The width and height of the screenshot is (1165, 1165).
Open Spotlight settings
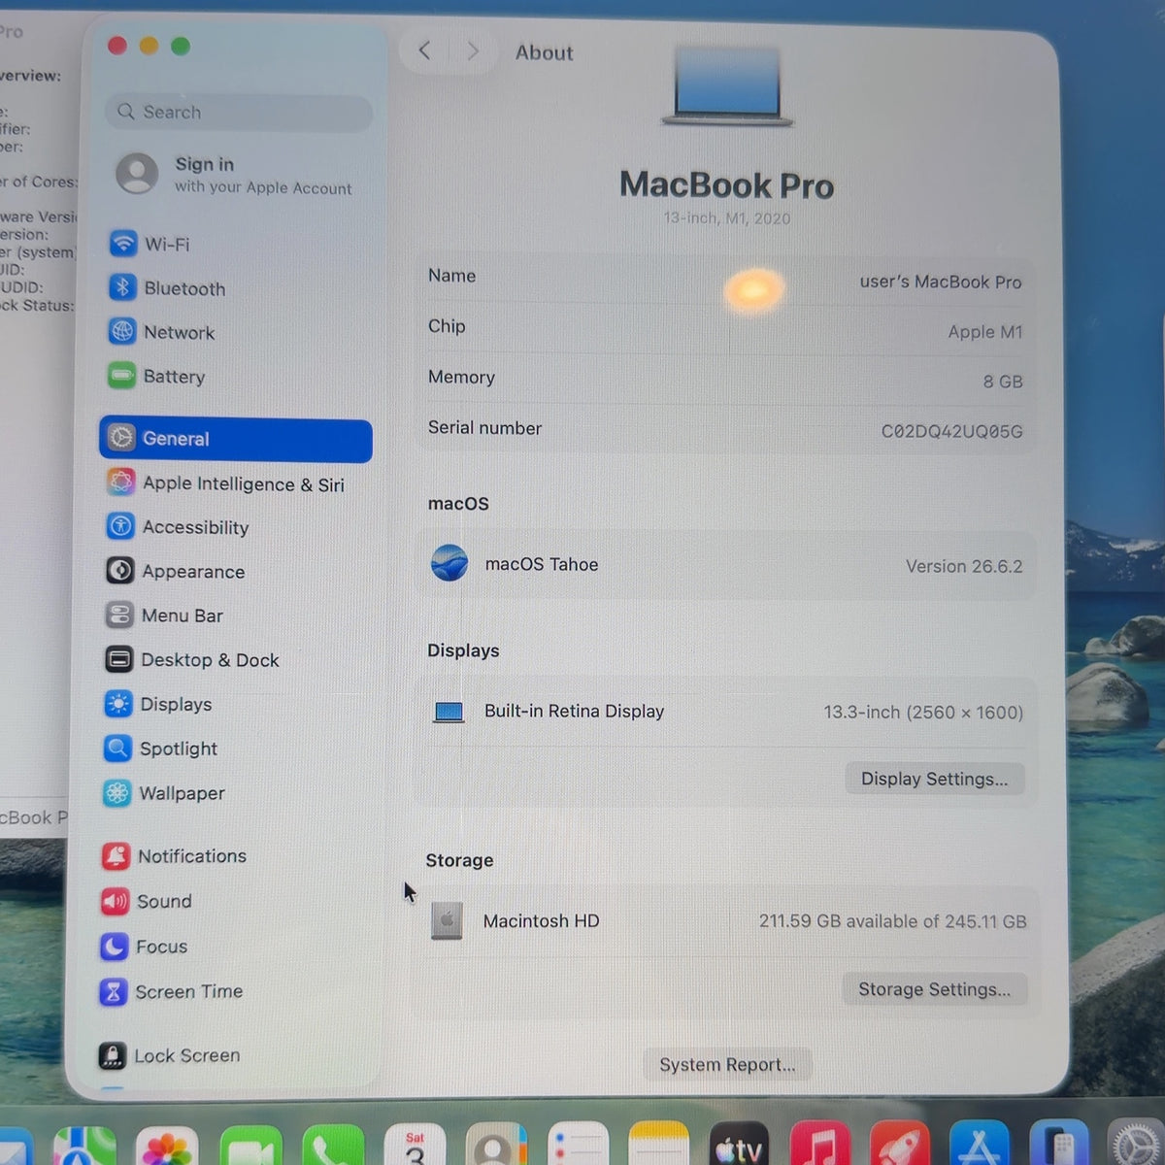160,749
